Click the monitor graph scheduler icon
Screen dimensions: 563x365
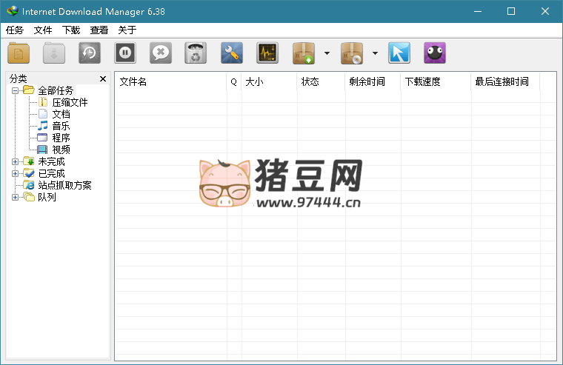pyautogui.click(x=267, y=53)
